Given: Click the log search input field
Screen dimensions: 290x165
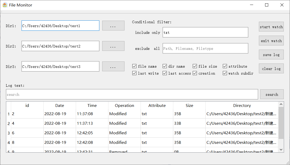Looking at the screenshot, I should point(132,94).
